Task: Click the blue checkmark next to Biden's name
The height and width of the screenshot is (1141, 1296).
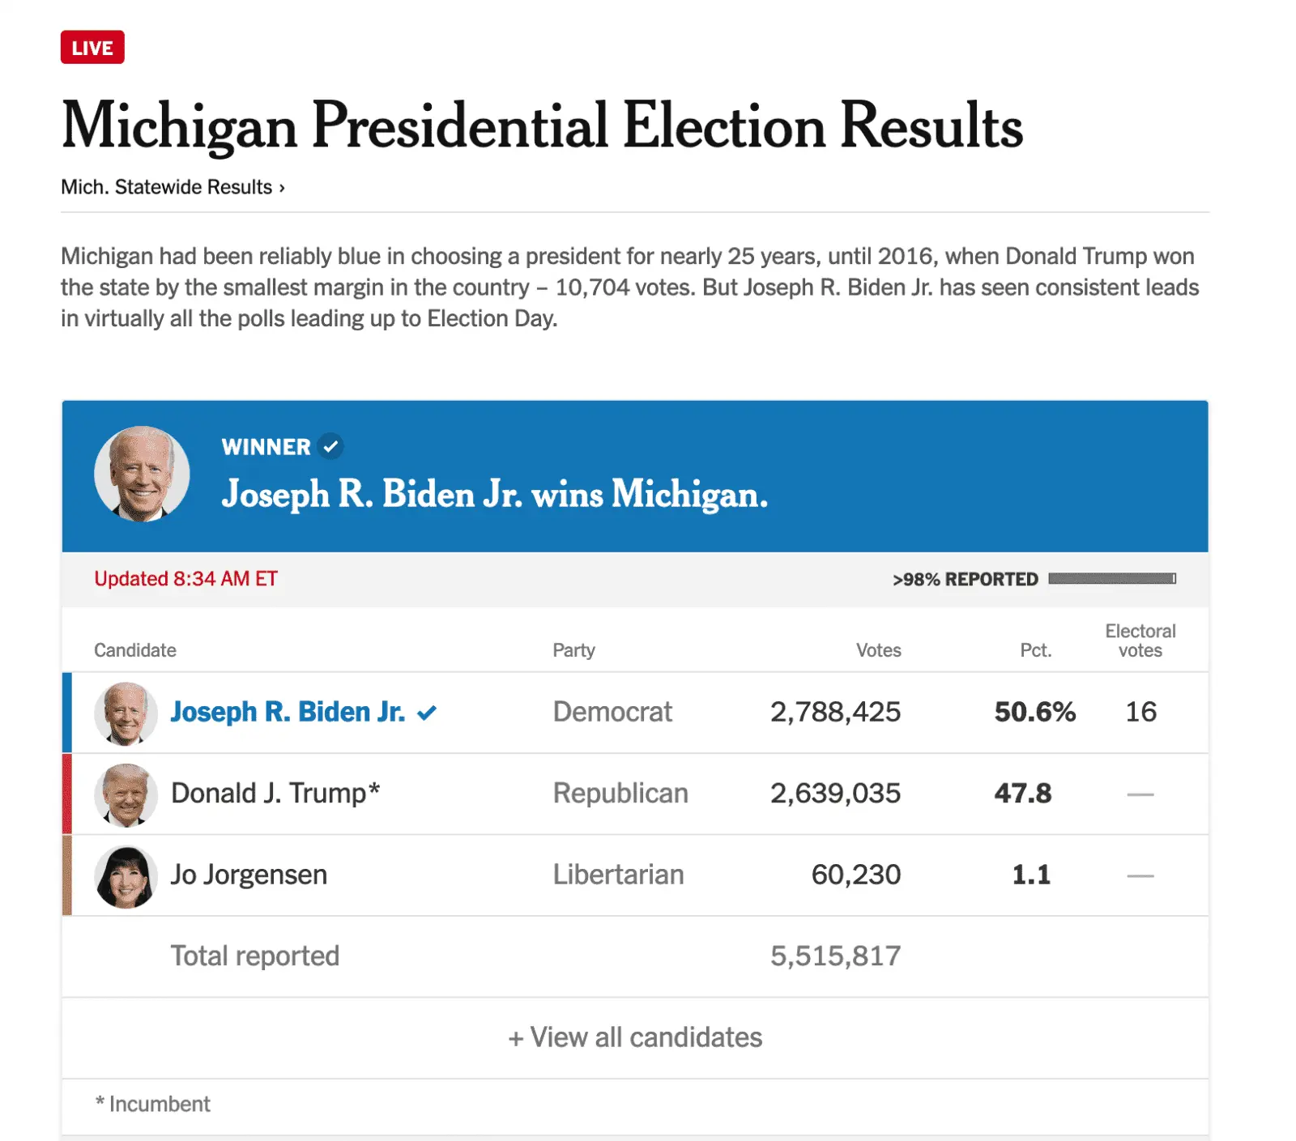Action: point(427,713)
